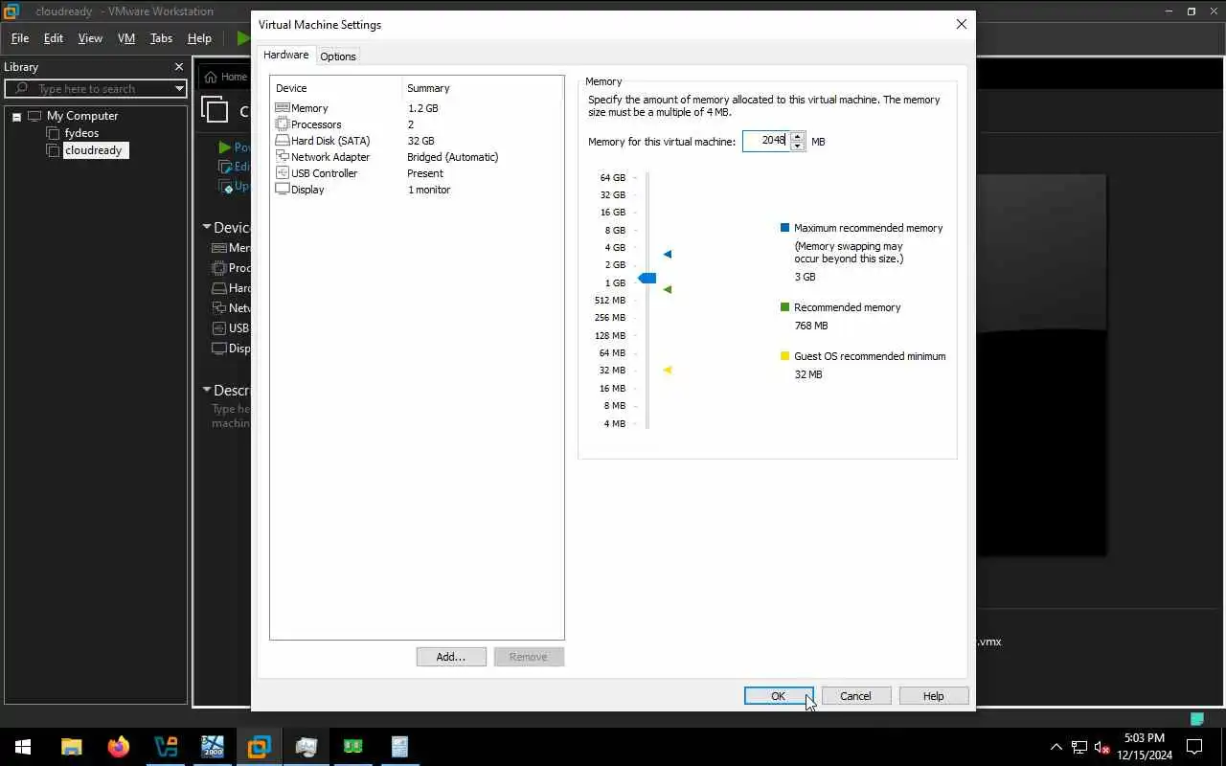Click the green play button in VMware toolbar
This screenshot has width=1226, height=766.
[243, 38]
